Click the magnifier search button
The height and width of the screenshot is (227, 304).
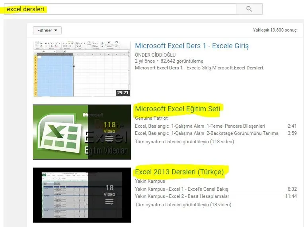coord(249,9)
